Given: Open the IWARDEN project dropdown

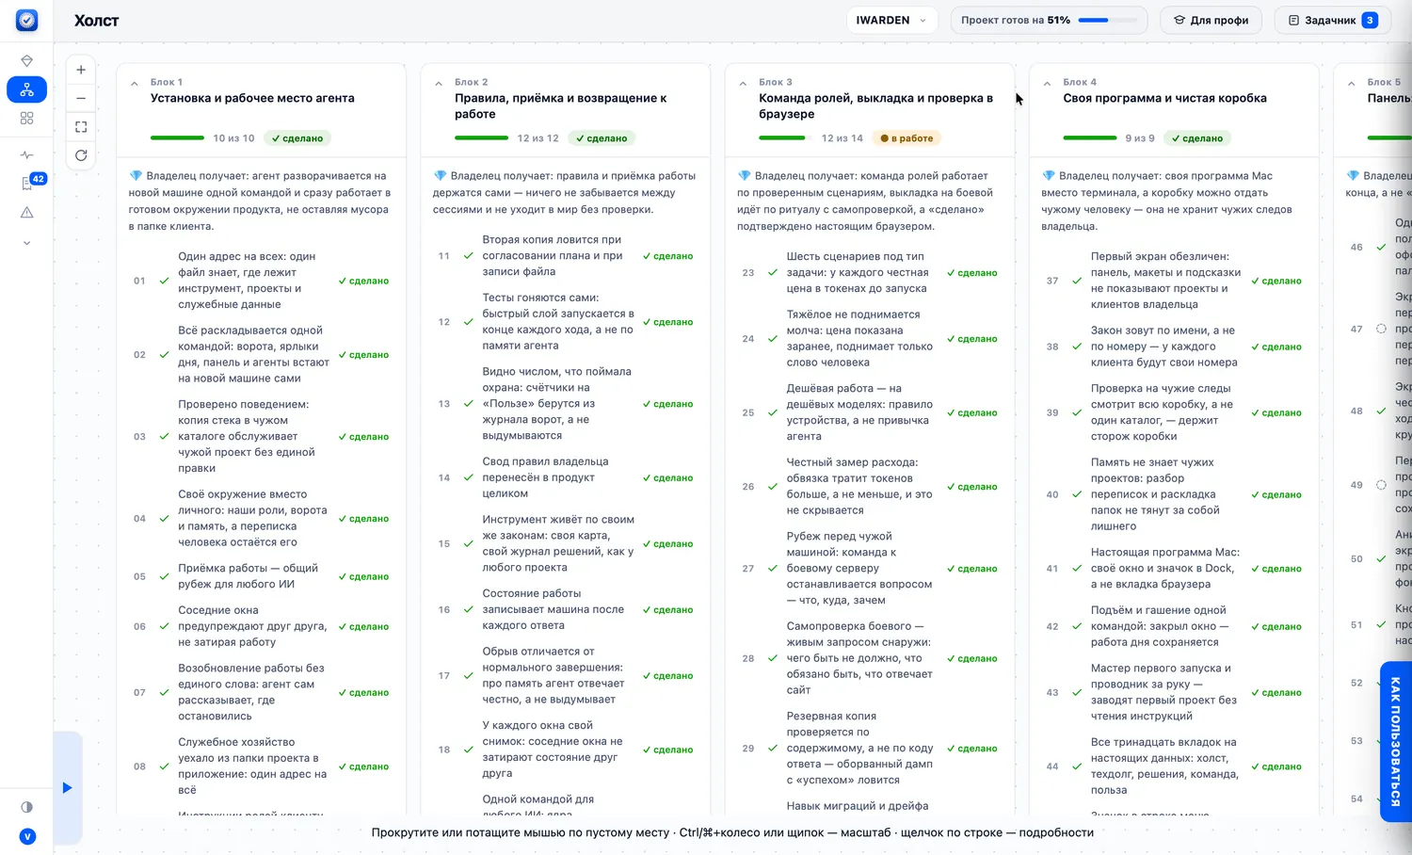Looking at the screenshot, I should coord(891,20).
